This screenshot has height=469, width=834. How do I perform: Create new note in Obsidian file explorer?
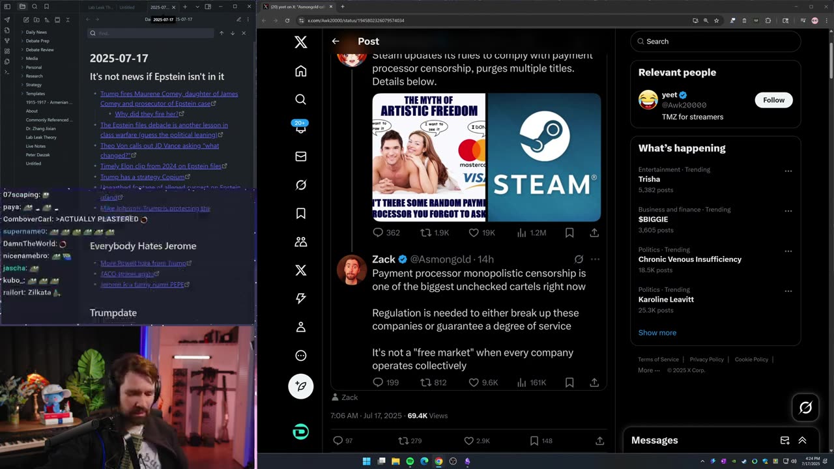click(x=25, y=20)
